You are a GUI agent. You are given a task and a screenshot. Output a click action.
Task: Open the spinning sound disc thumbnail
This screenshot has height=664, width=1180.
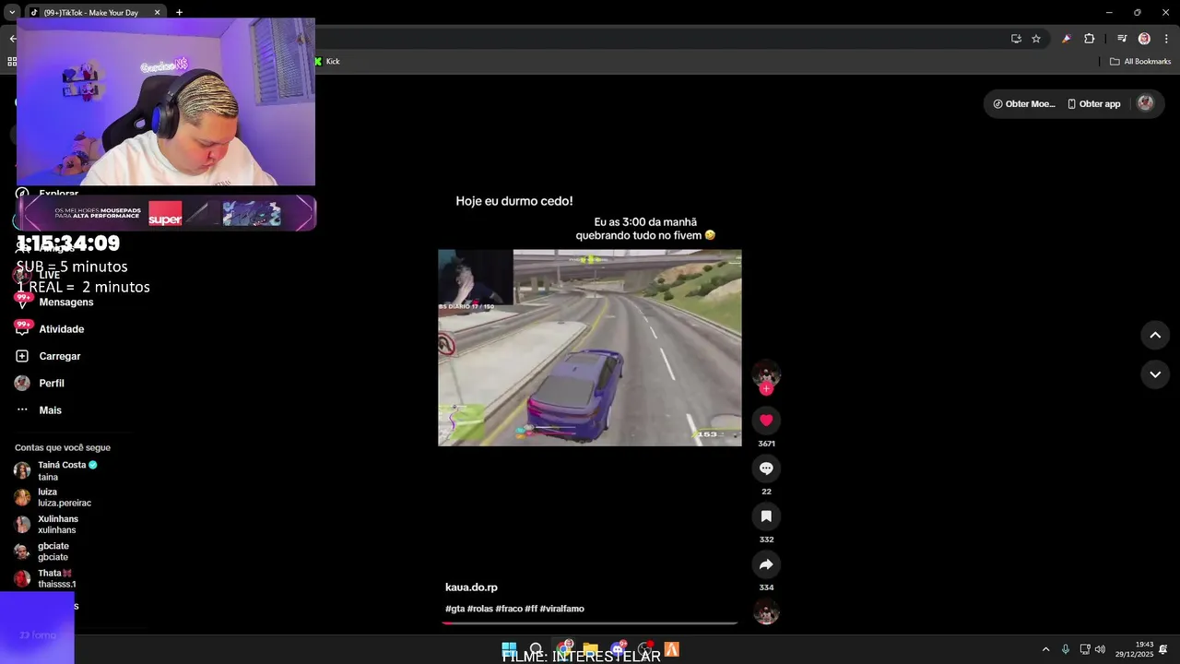[766, 611]
